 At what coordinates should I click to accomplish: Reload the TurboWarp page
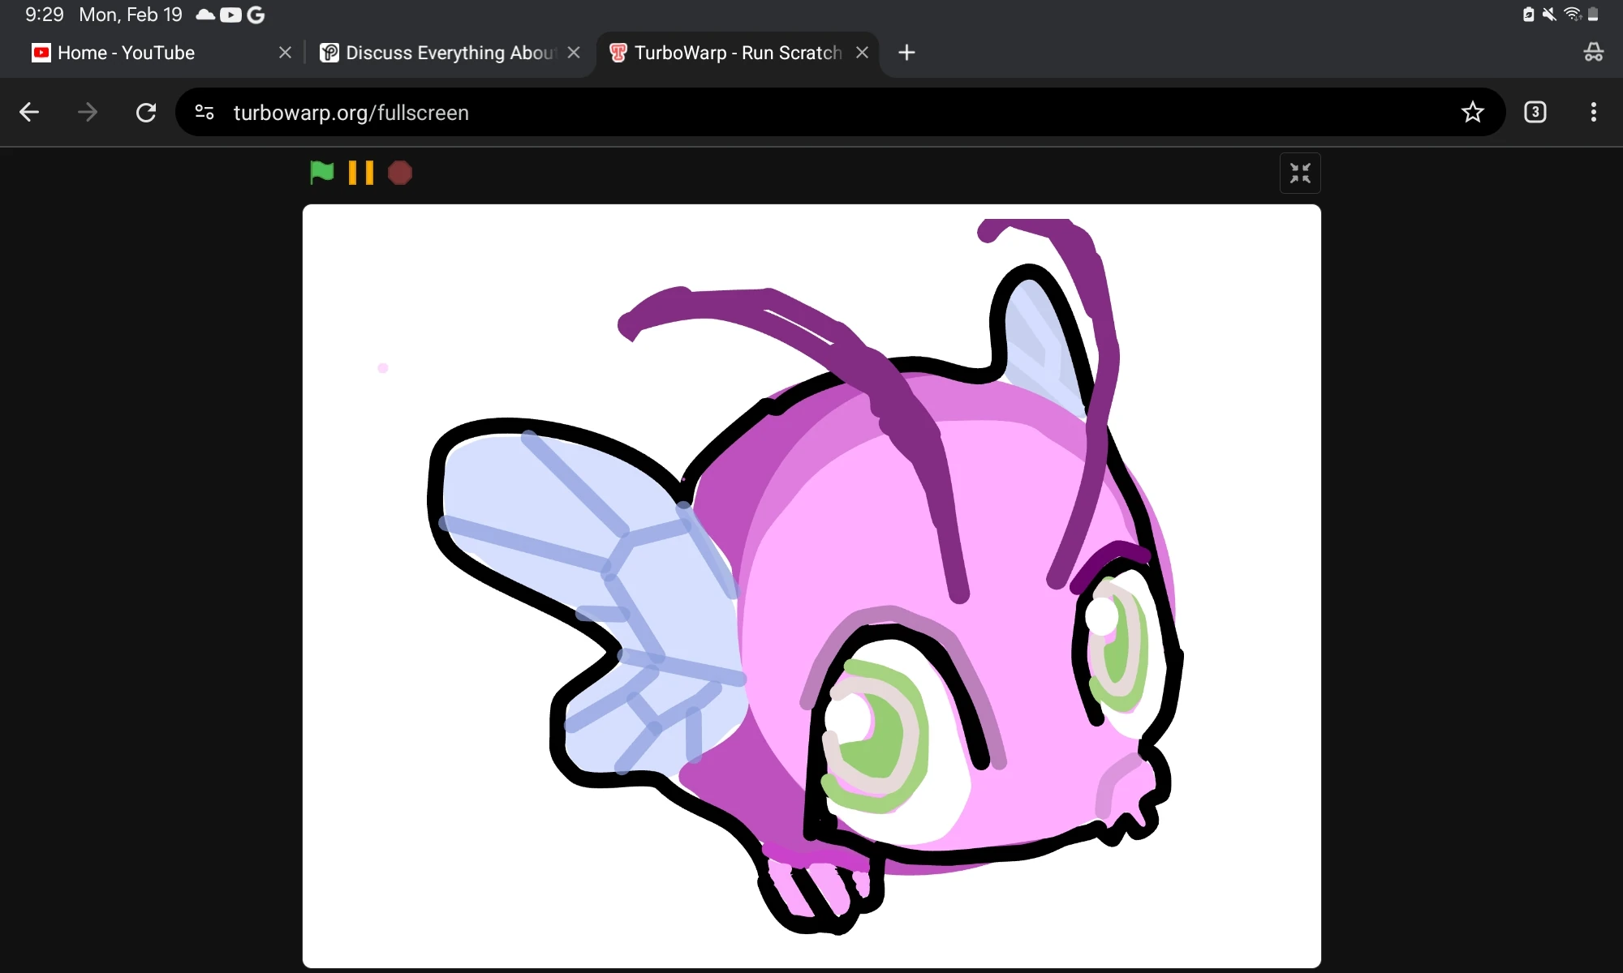tap(146, 113)
